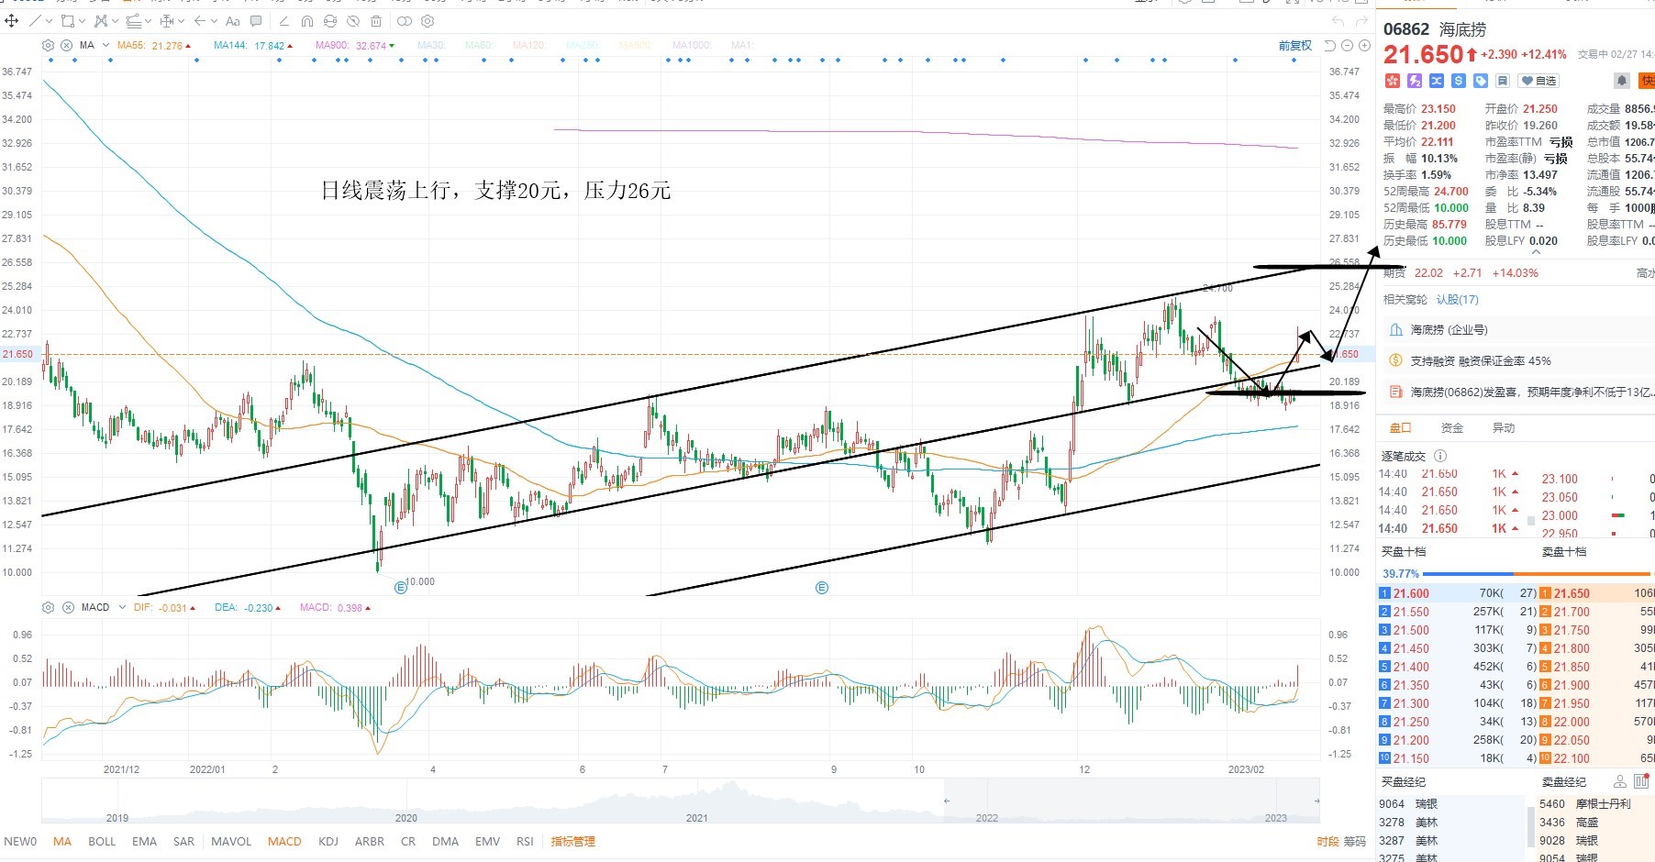Click the linked circles overlay icon

click(405, 20)
